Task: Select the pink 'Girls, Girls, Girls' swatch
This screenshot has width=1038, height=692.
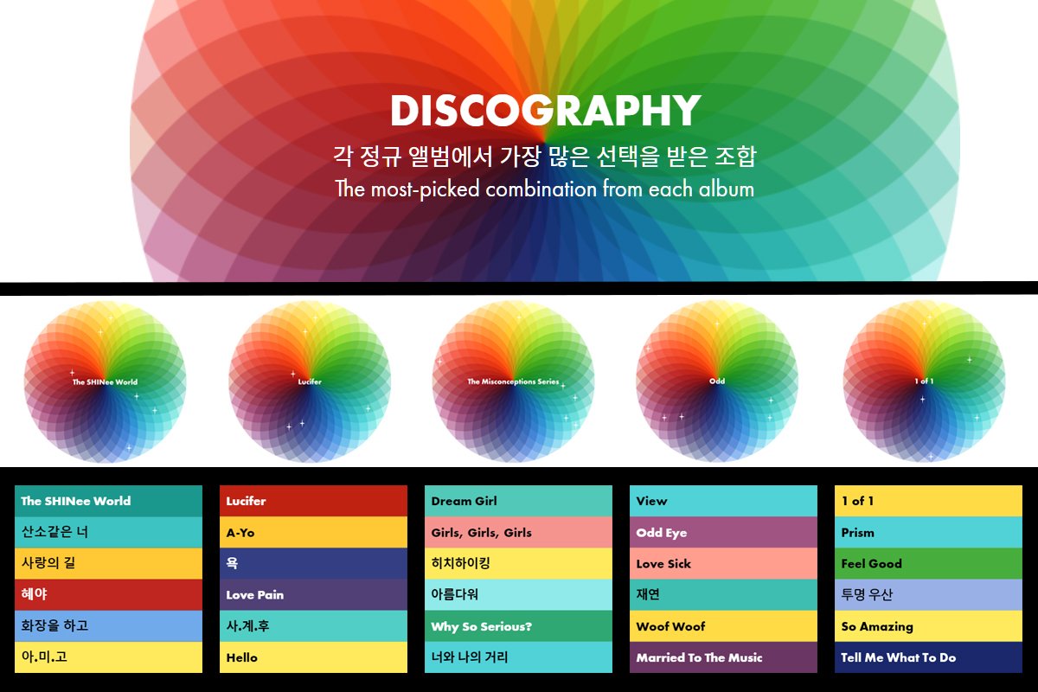Action: pyautogui.click(x=518, y=532)
